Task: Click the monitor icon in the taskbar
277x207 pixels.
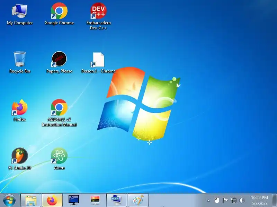Action: (x=74, y=200)
